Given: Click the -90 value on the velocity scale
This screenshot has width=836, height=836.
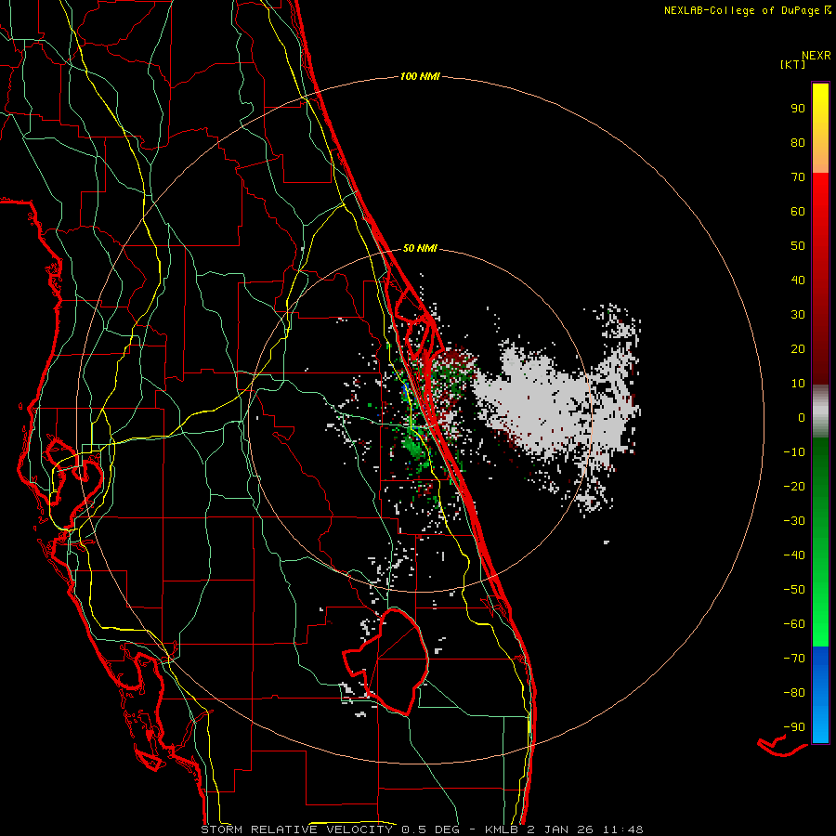Looking at the screenshot, I should 794,727.
